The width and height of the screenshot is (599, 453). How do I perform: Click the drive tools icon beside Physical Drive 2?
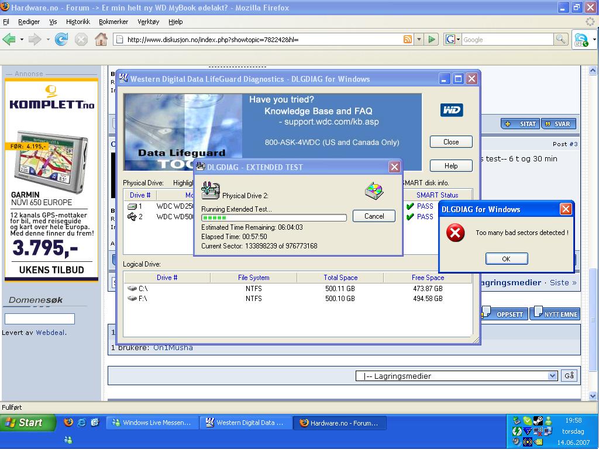click(211, 190)
